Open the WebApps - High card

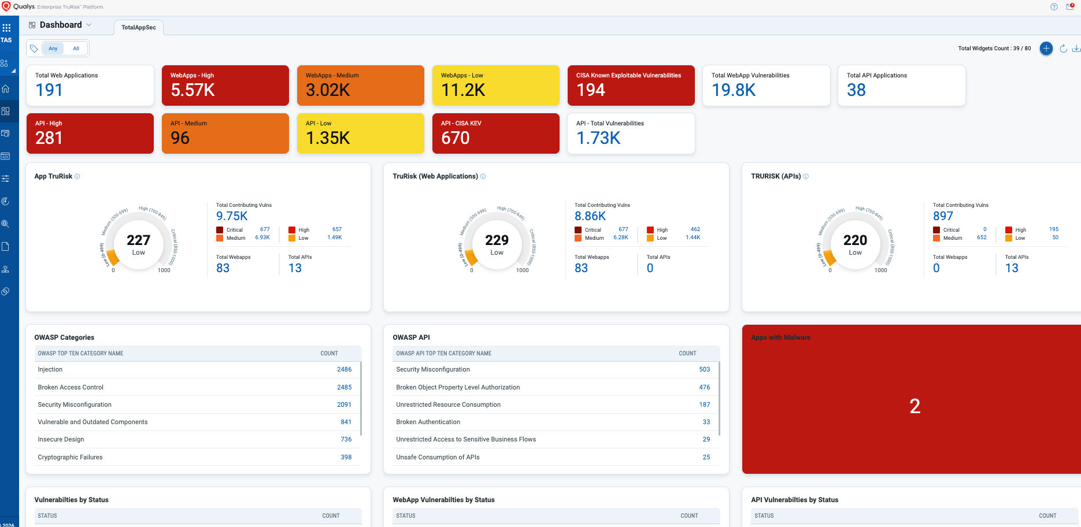225,86
